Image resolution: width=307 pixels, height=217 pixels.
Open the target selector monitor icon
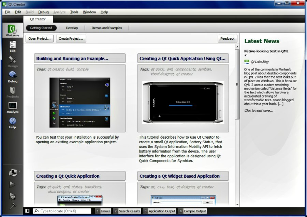(x=13, y=173)
